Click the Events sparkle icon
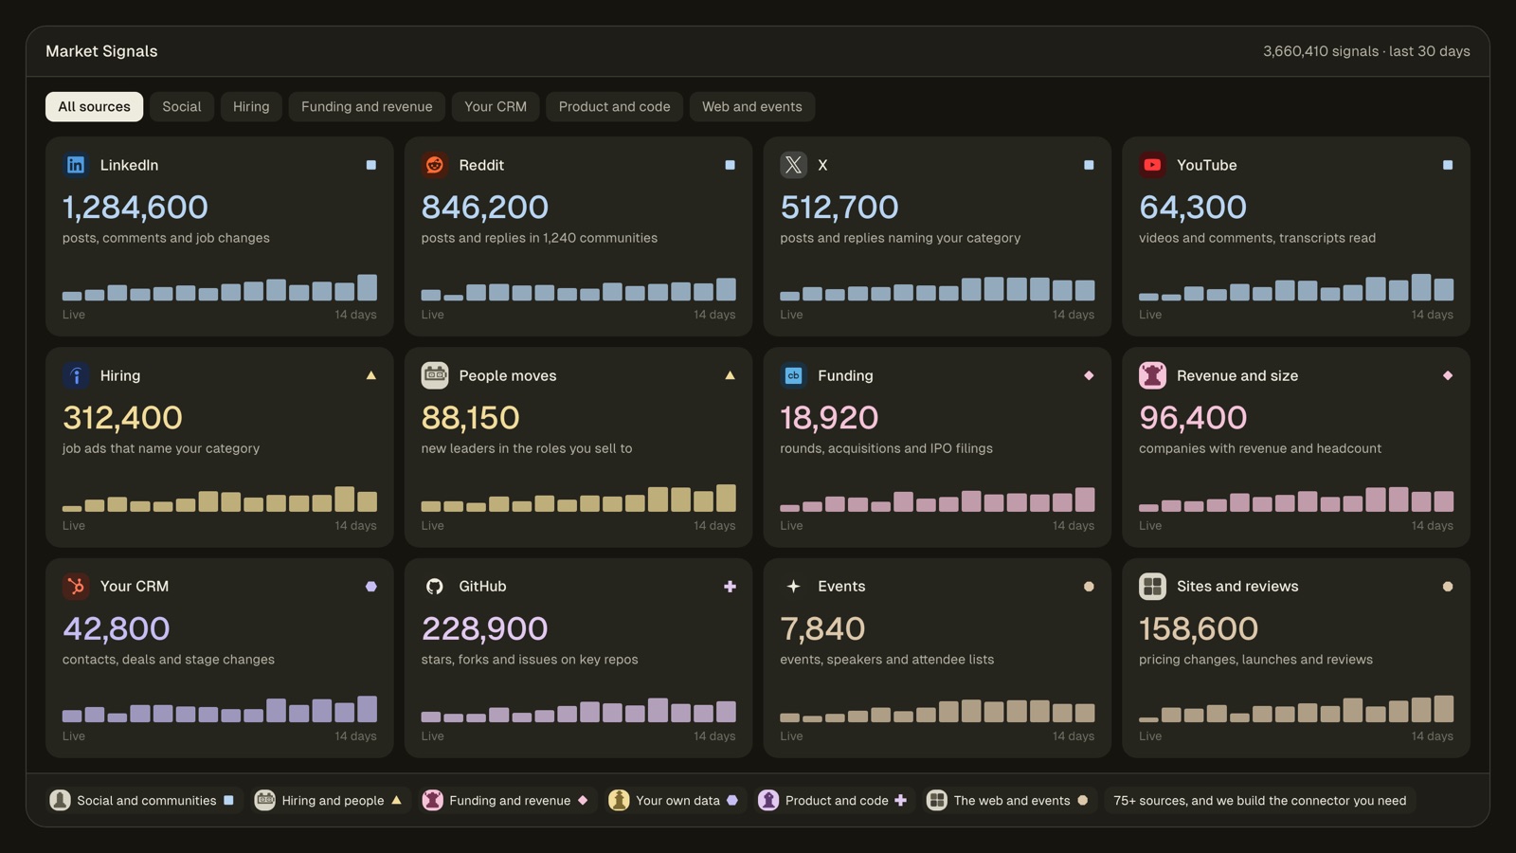 [793, 587]
